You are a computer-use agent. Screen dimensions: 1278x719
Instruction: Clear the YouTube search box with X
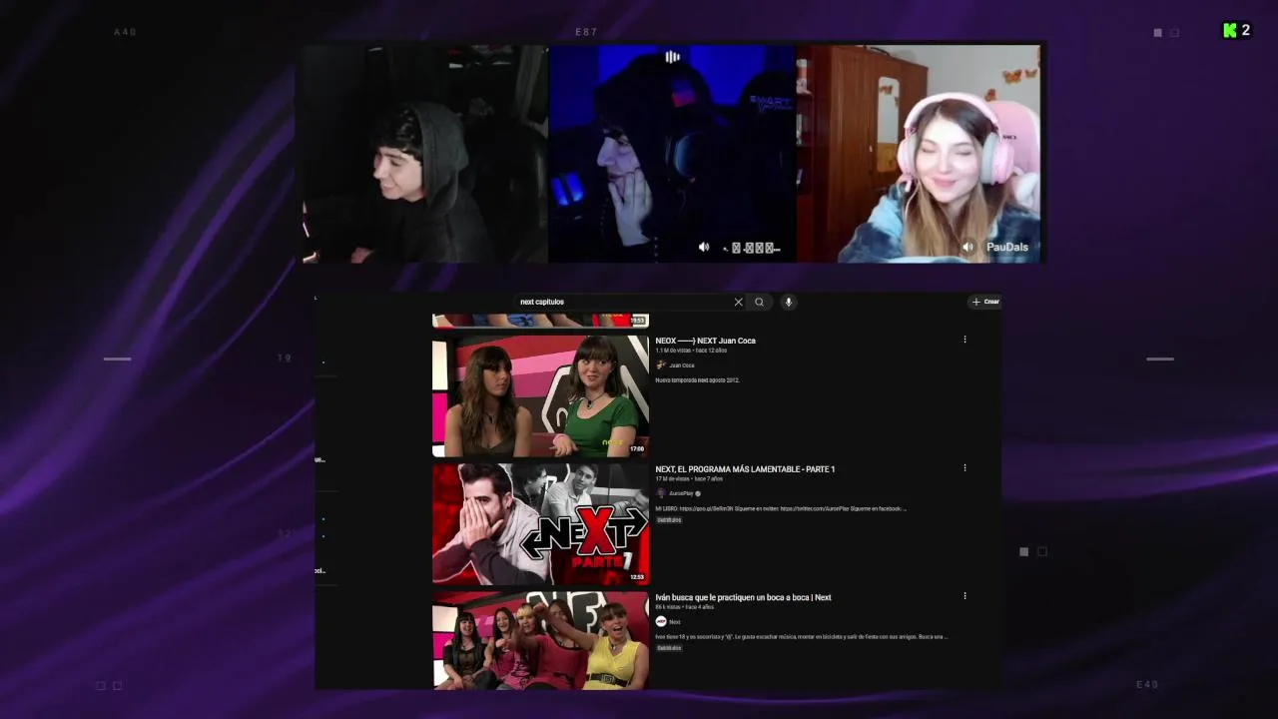click(739, 302)
